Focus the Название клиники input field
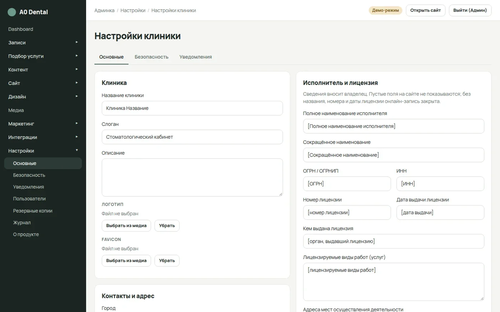500x312 pixels. [192, 108]
